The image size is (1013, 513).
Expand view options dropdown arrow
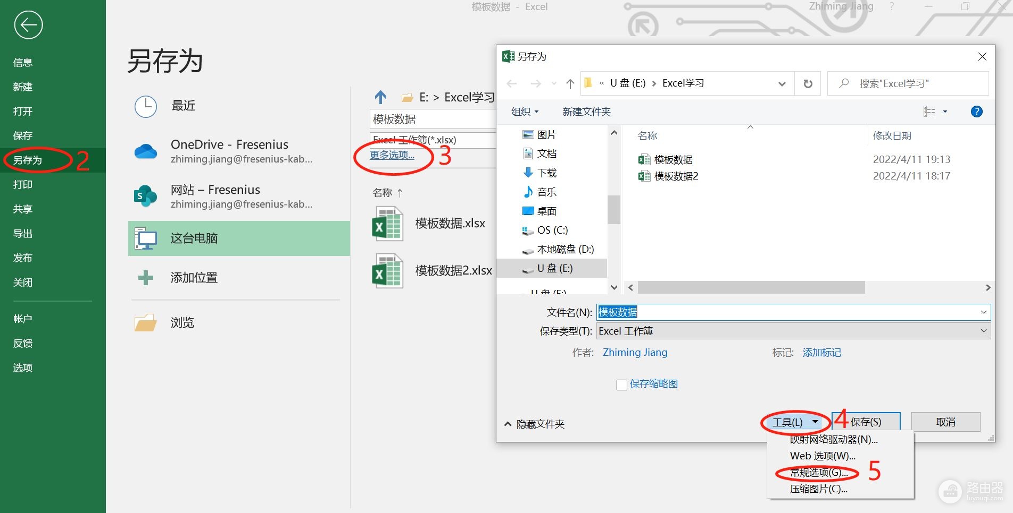[945, 112]
